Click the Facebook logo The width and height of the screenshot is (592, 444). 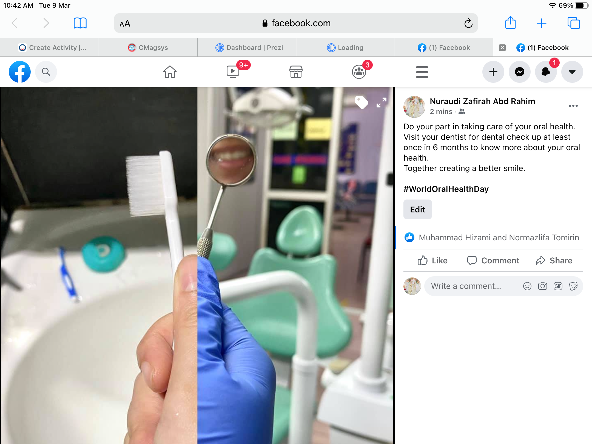20,72
